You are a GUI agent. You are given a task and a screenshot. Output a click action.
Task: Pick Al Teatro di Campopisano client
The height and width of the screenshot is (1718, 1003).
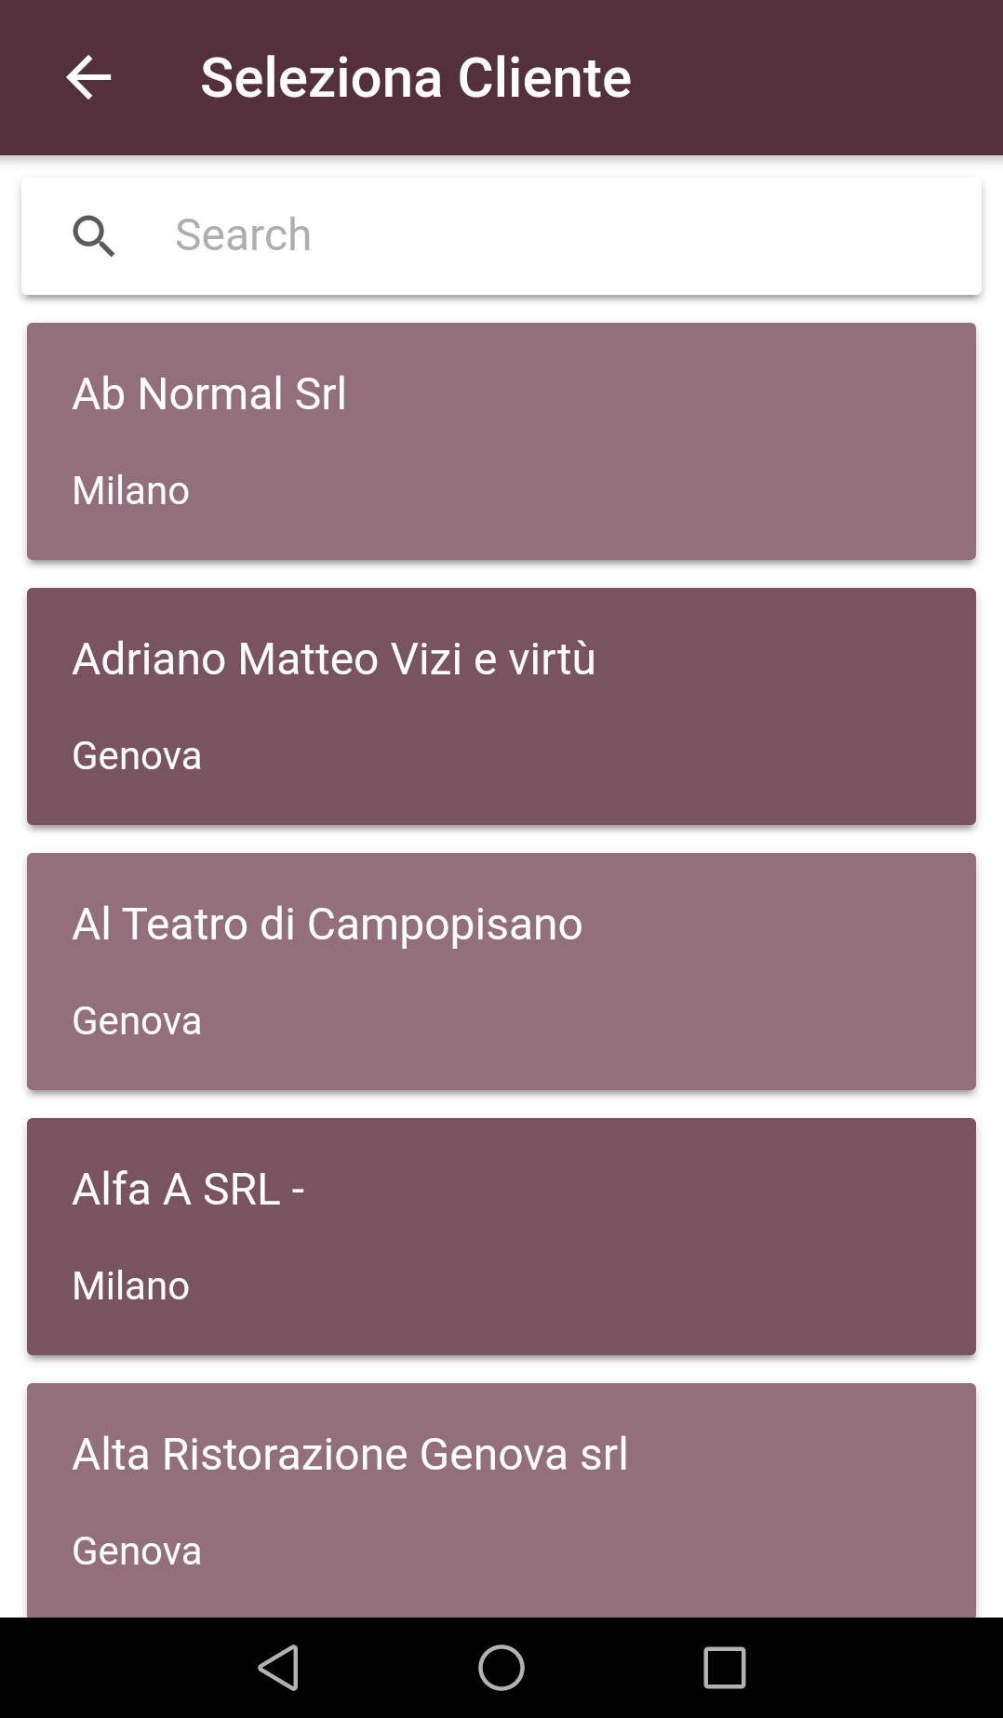[328, 925]
